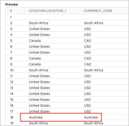Click row number 1 in the preview

pos(11,17)
